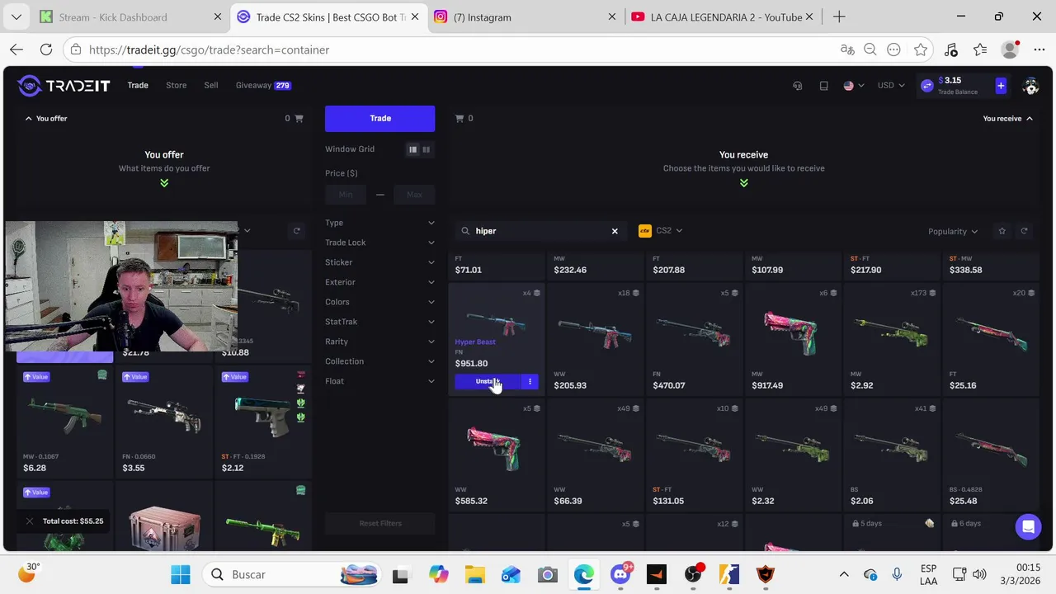Open the Popularity sort dropdown
The image size is (1056, 594).
pyautogui.click(x=953, y=232)
